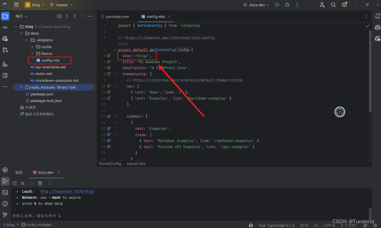Click the floating AI assistant icon
381x228 pixels.
tap(340, 112)
